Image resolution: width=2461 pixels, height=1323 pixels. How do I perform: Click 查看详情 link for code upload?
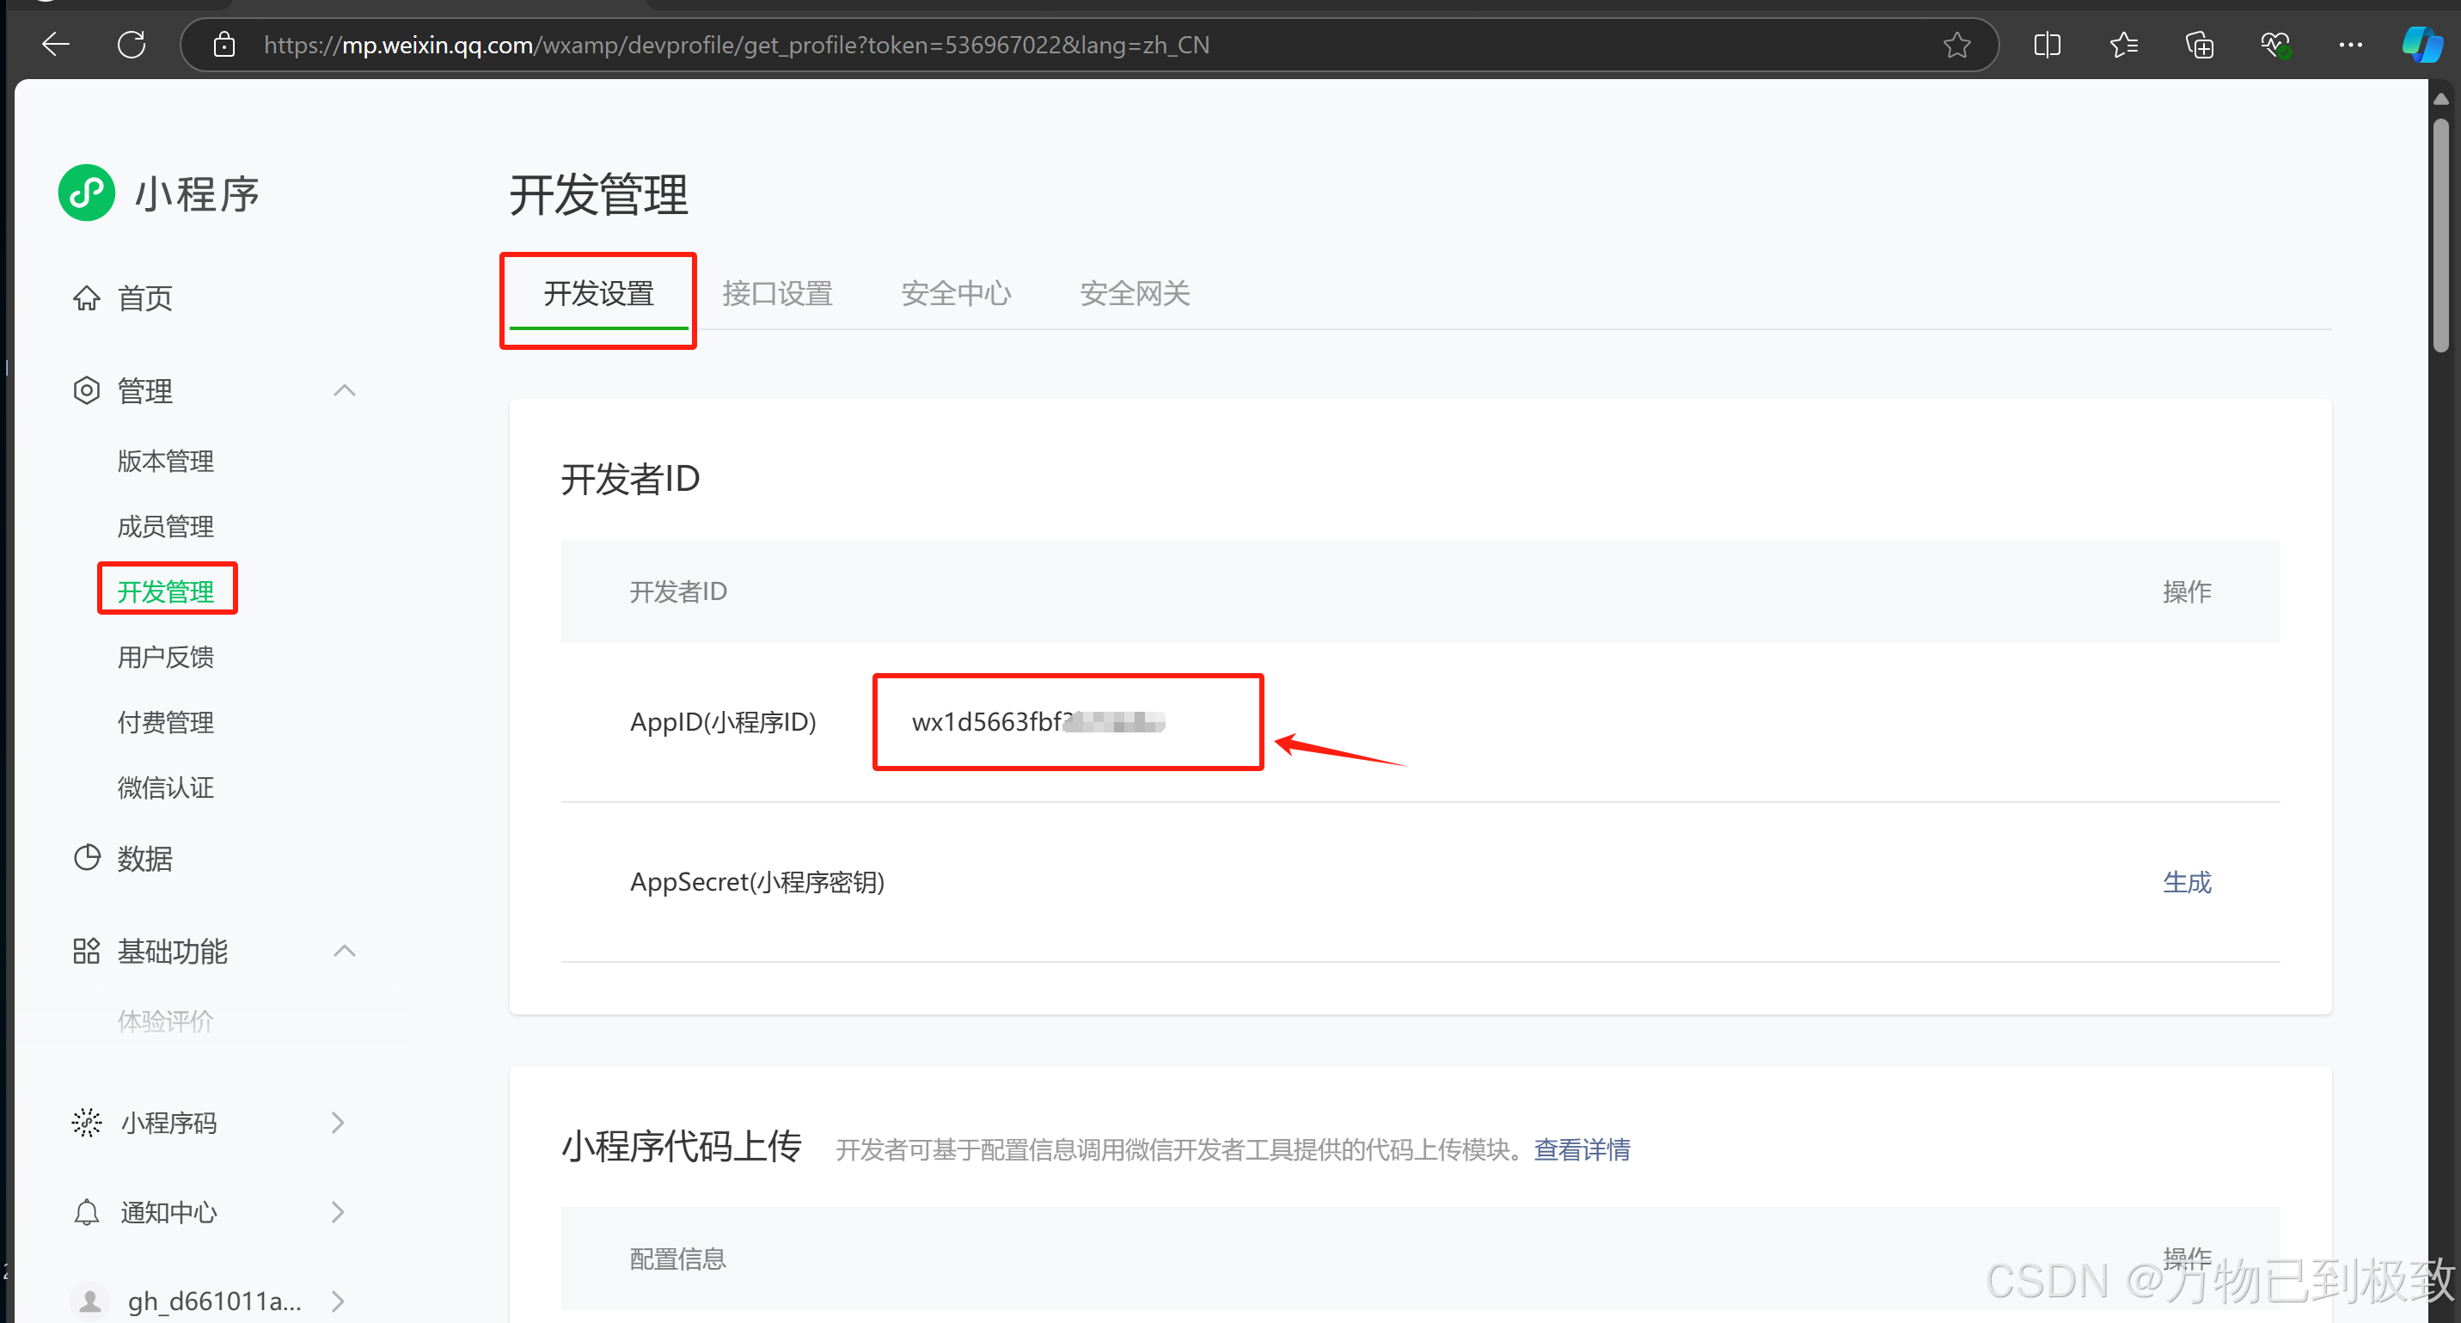[1581, 1149]
